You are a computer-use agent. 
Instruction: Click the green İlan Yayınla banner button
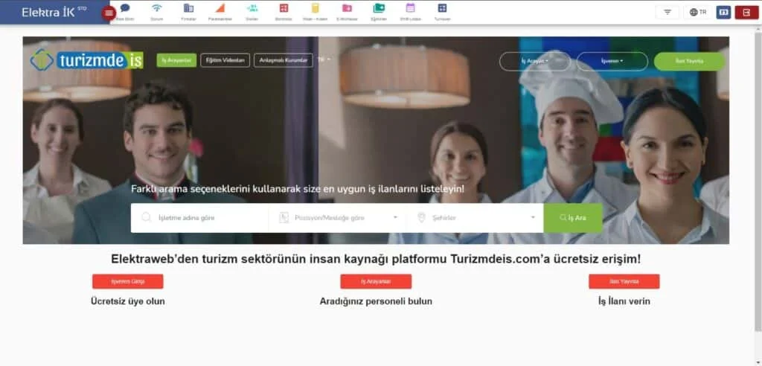point(689,61)
